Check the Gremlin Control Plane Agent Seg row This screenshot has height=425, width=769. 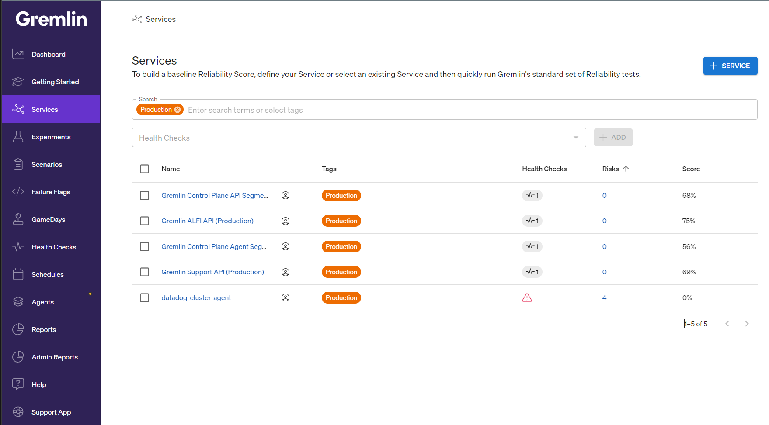coord(145,246)
